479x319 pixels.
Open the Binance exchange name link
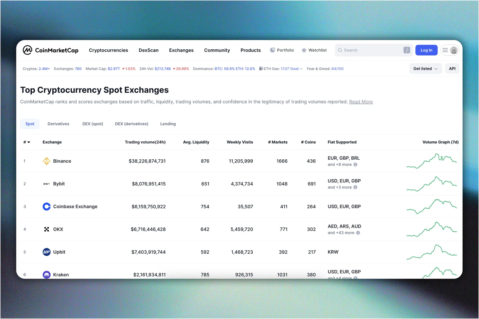62,161
